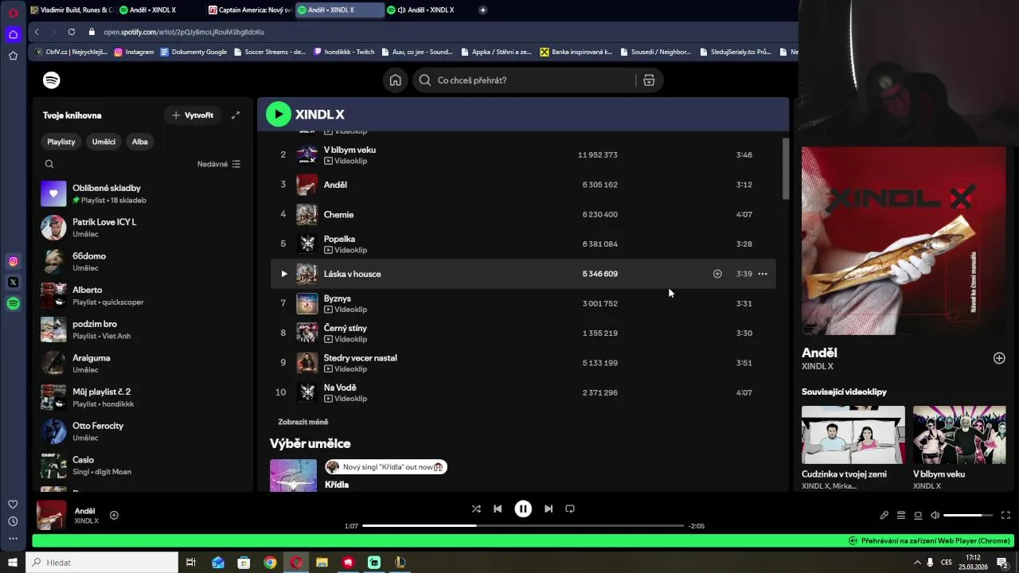This screenshot has width=1019, height=573.
Task: Open V blbym veku video thumbnail
Action: point(959,435)
